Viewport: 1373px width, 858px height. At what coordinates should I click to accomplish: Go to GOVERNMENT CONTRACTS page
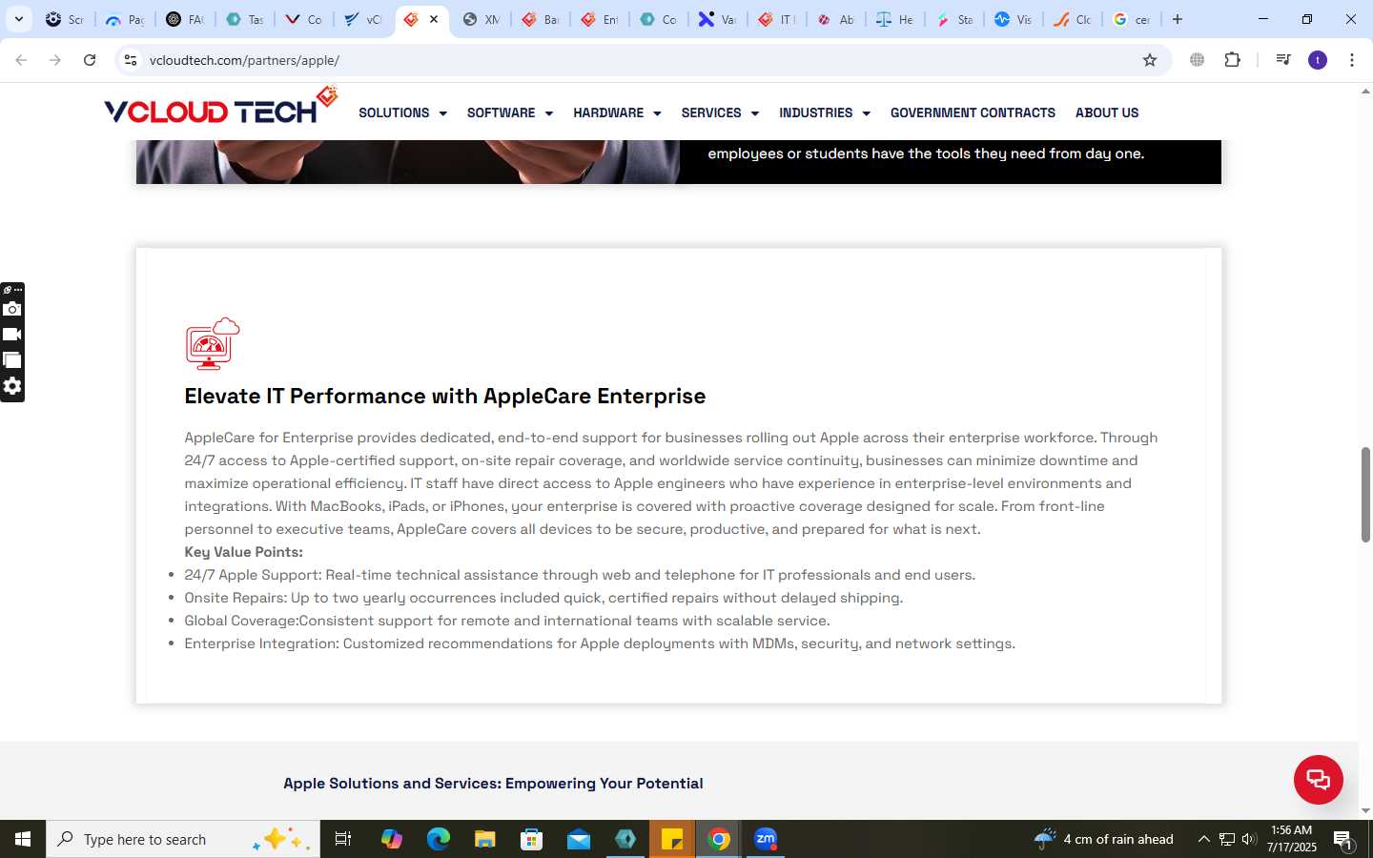[973, 112]
